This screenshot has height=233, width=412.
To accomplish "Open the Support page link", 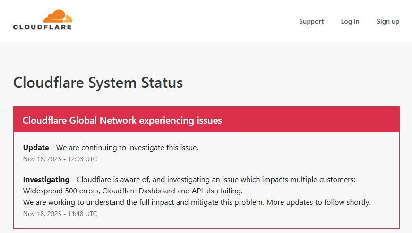I will (x=311, y=21).
